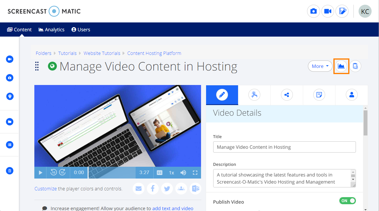Open video analytics chart icon

(x=341, y=66)
